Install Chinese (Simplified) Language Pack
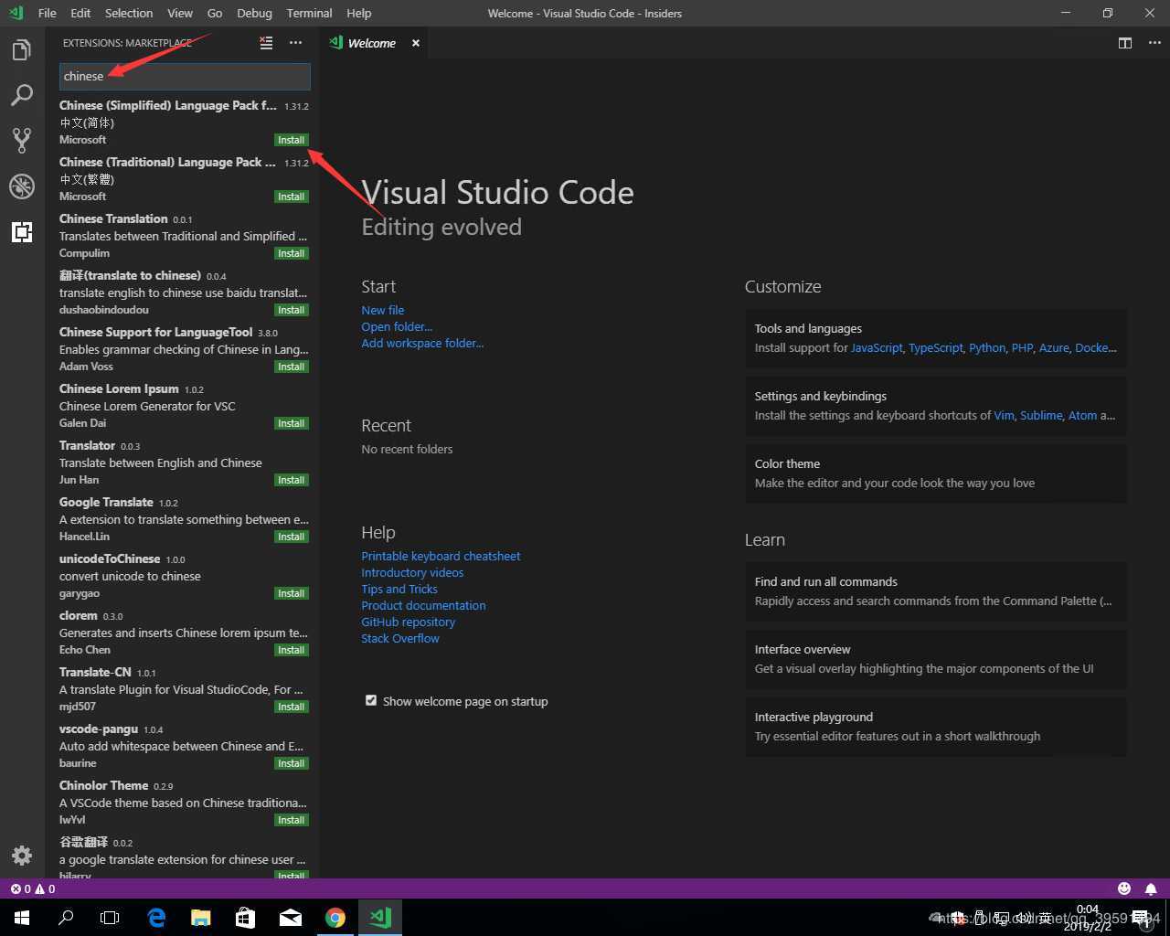This screenshot has height=936, width=1170. point(292,140)
